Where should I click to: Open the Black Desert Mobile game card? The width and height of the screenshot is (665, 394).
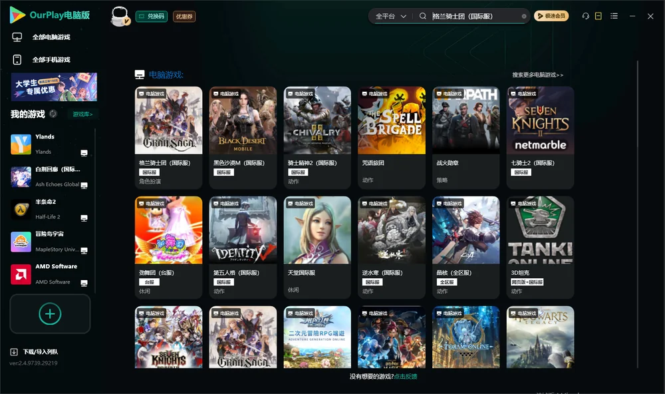click(x=243, y=138)
